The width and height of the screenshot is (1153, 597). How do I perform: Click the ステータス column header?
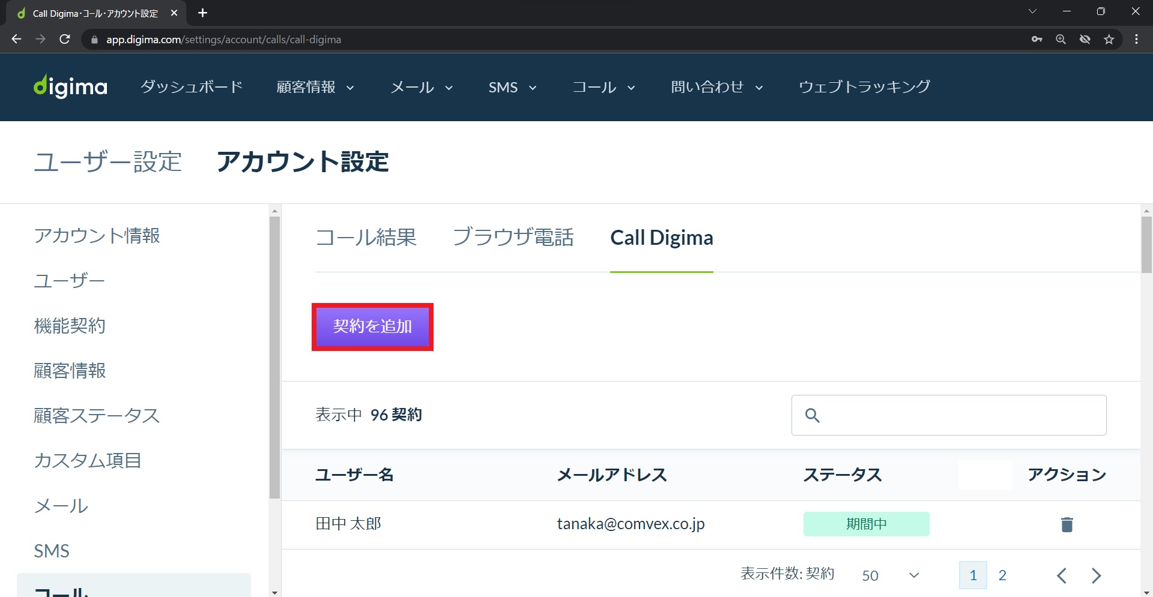click(843, 475)
